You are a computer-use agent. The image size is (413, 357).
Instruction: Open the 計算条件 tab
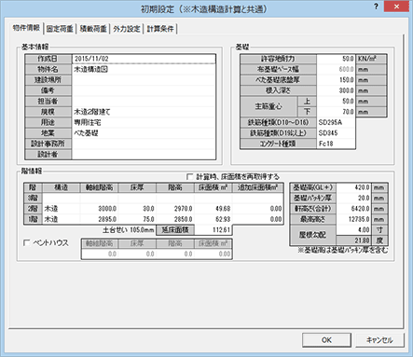[160, 29]
